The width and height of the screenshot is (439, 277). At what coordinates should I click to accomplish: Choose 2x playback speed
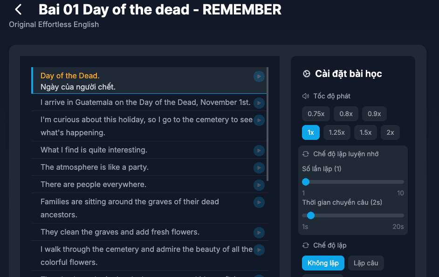[x=390, y=132]
